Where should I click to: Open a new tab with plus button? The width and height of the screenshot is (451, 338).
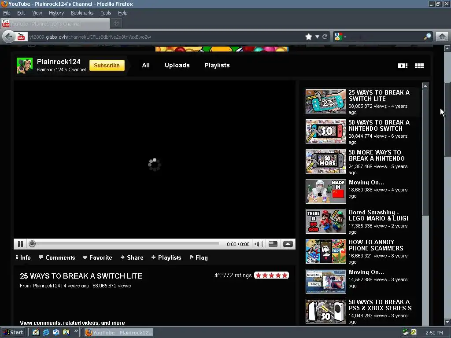pos(116,24)
